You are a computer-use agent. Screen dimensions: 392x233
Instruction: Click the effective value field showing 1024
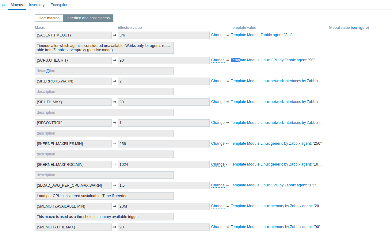(163, 165)
